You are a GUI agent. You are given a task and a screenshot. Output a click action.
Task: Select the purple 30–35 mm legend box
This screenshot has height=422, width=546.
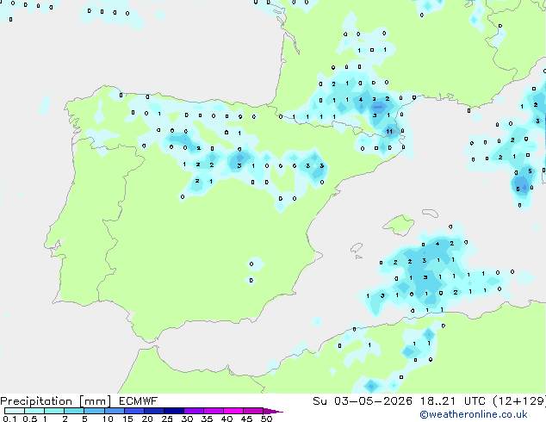193,411
